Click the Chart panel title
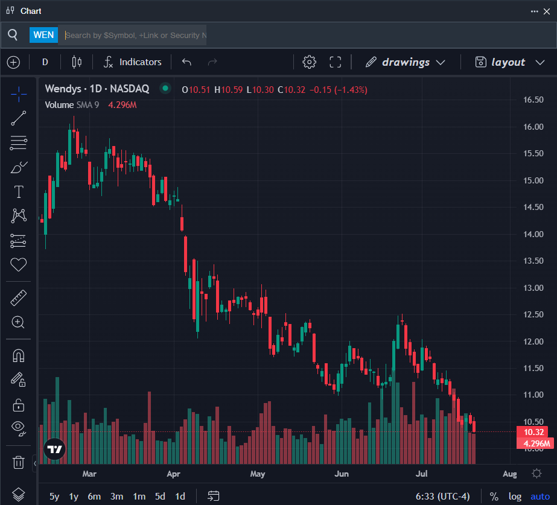This screenshot has height=505, width=557. pyautogui.click(x=31, y=11)
